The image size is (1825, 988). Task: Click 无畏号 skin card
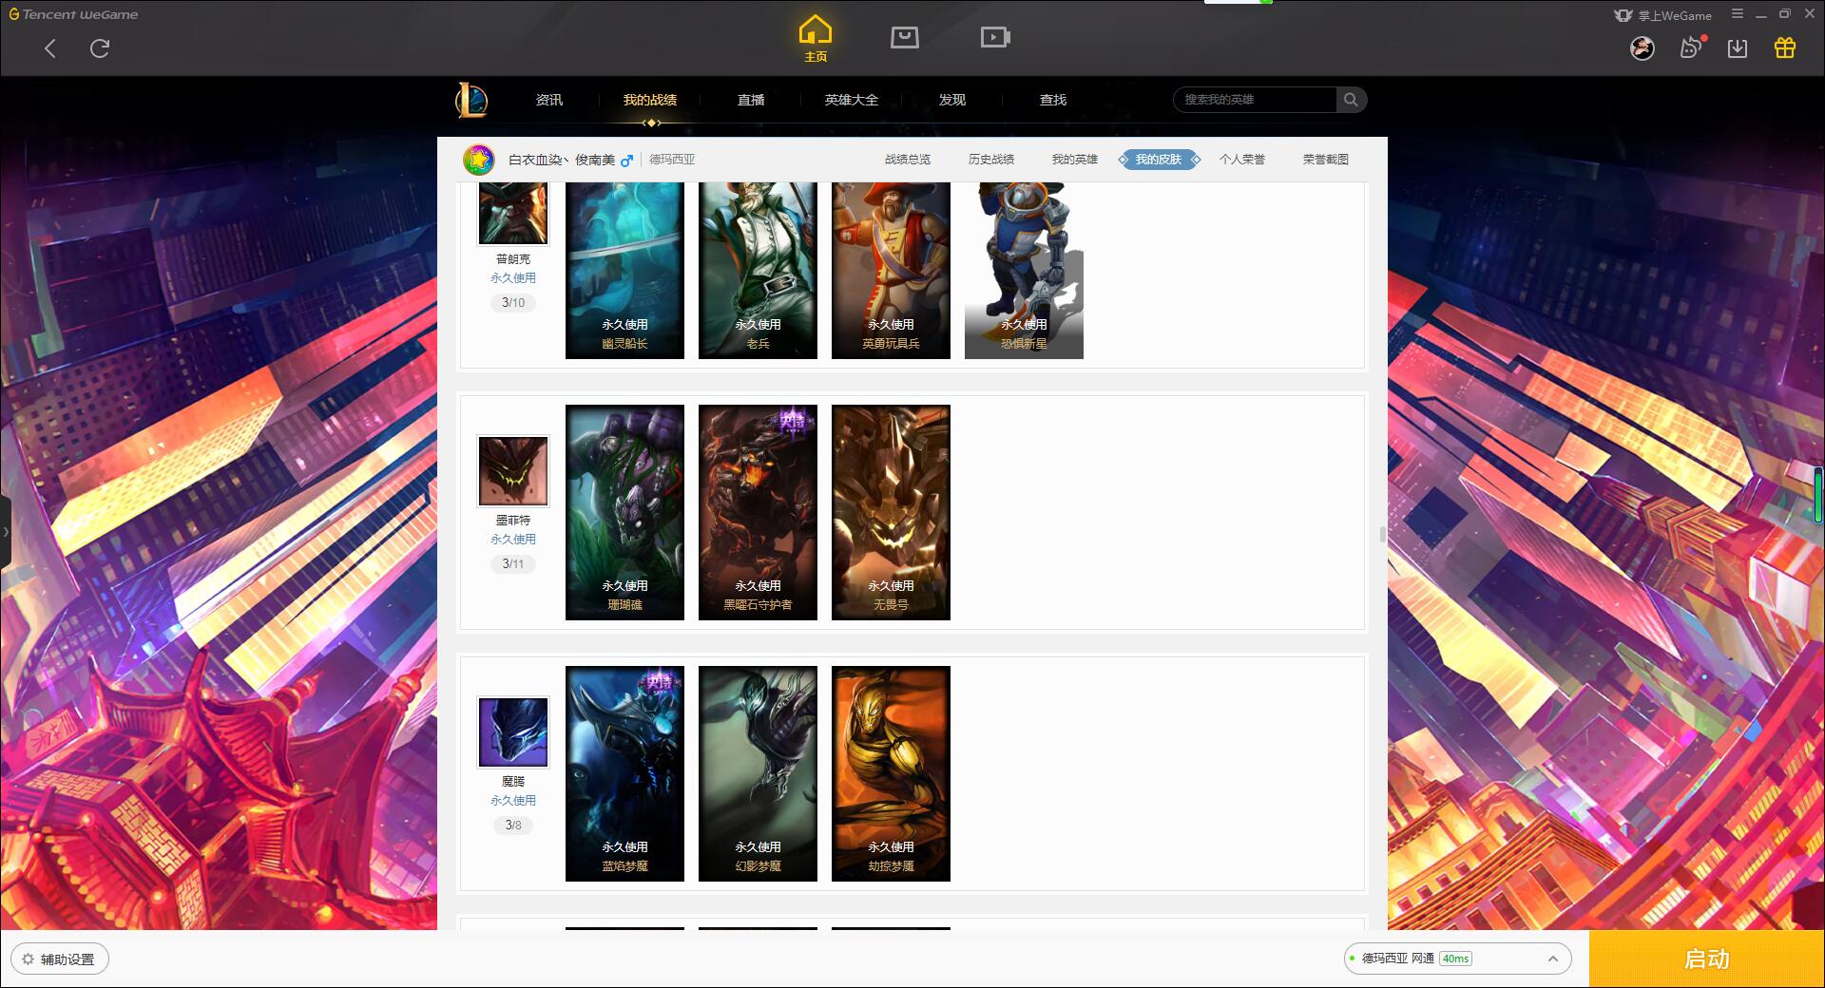click(x=891, y=513)
